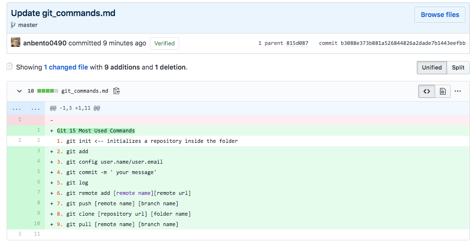474x246 pixels.
Task: Collapse the git_commands.md diff chevron
Action: (x=19, y=91)
